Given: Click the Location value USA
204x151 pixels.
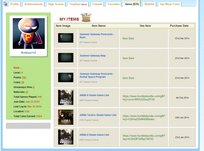Looking at the screenshot, I should pos(27,111).
